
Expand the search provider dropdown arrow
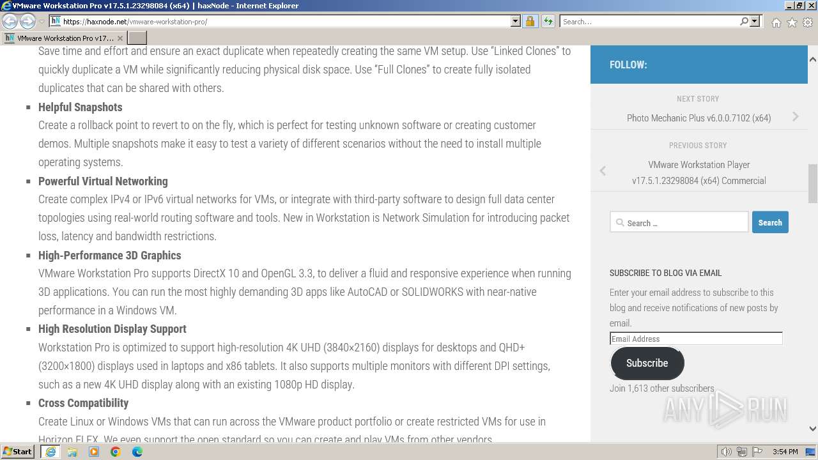755,21
